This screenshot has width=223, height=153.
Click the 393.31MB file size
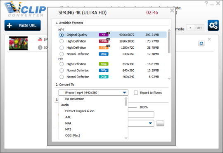click(x=152, y=35)
